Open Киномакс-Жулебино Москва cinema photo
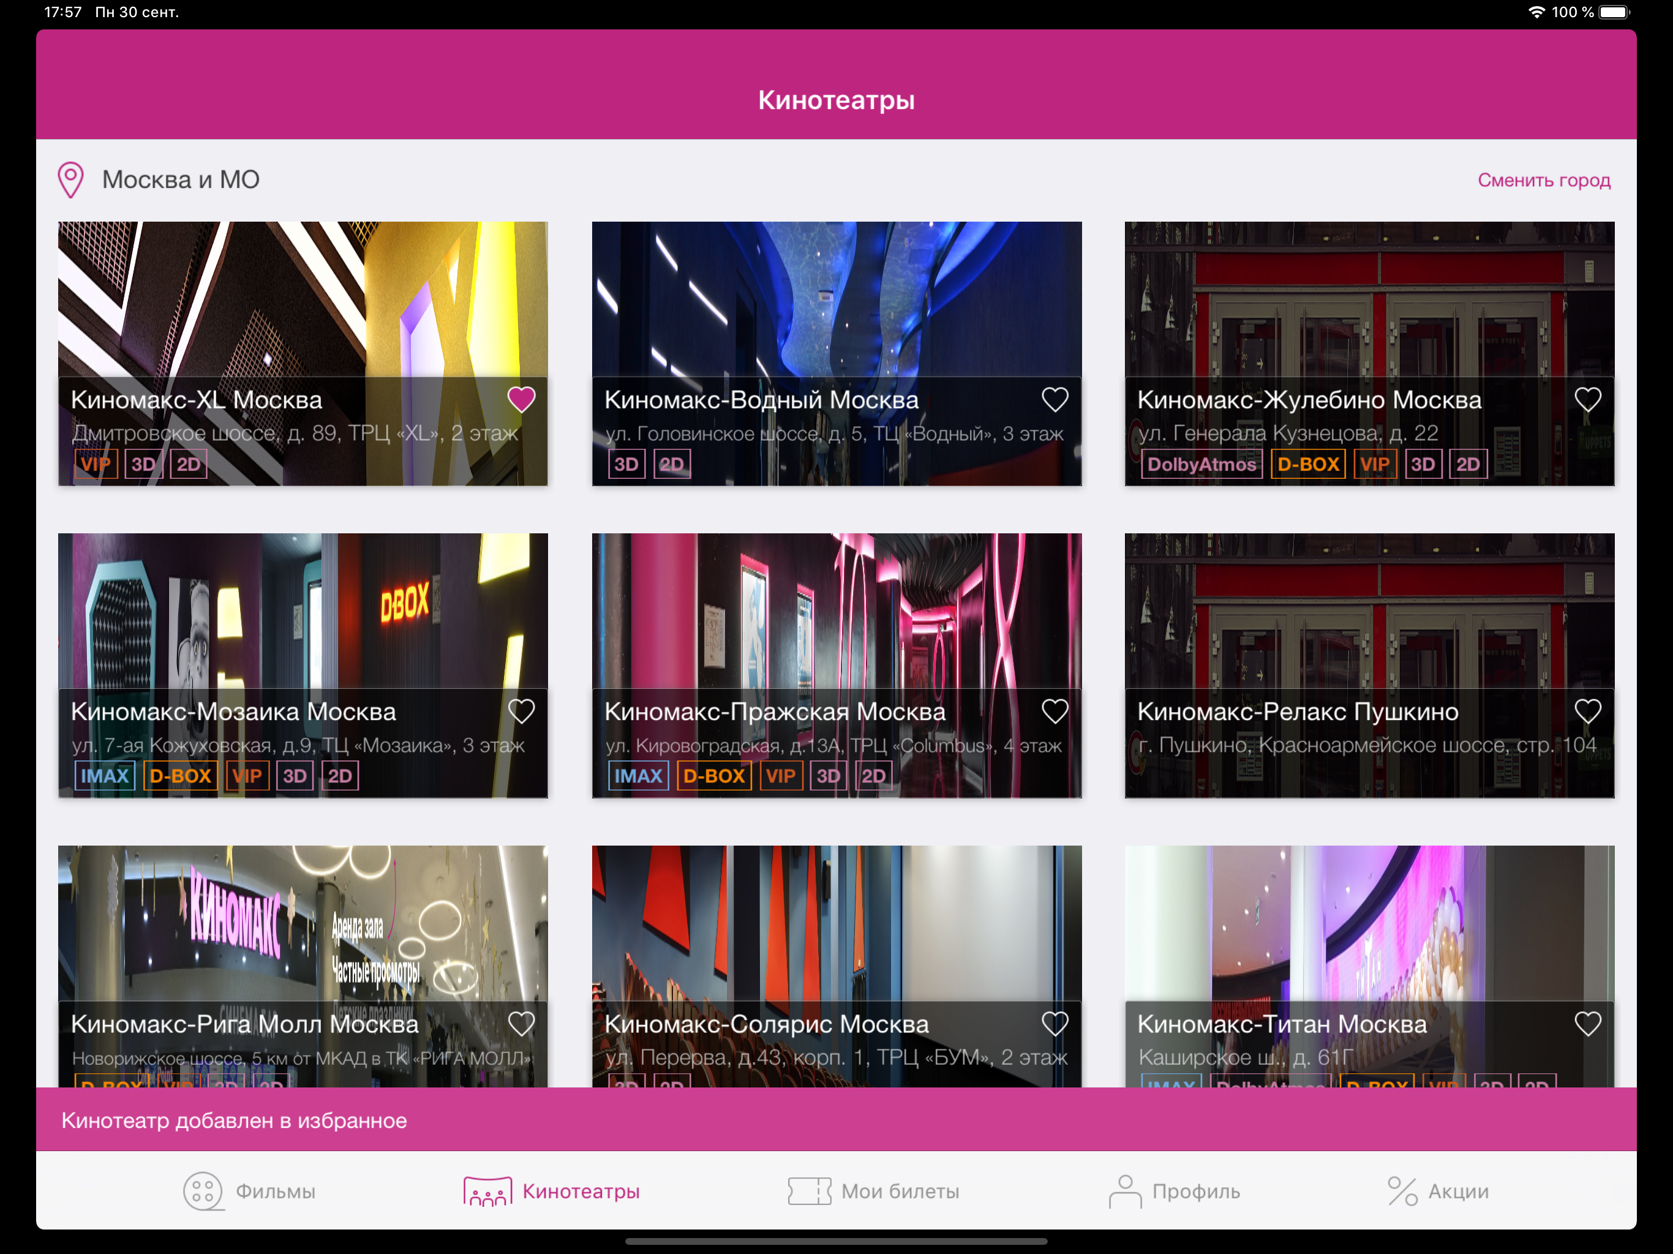This screenshot has width=1673, height=1254. click(1369, 299)
